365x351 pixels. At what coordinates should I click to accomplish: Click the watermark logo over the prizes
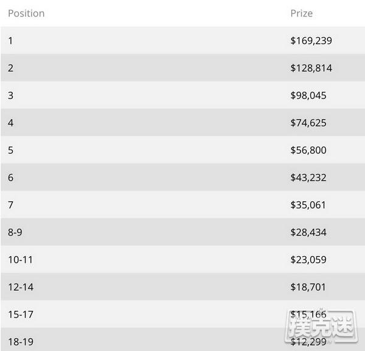(321, 327)
